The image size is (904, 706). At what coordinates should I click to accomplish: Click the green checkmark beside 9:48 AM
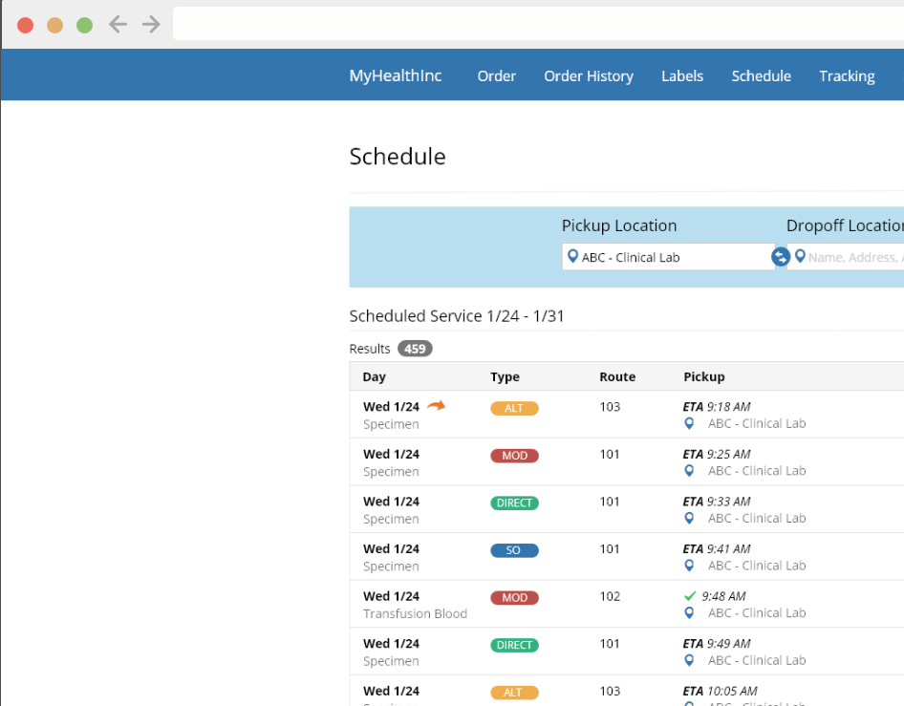coord(690,595)
